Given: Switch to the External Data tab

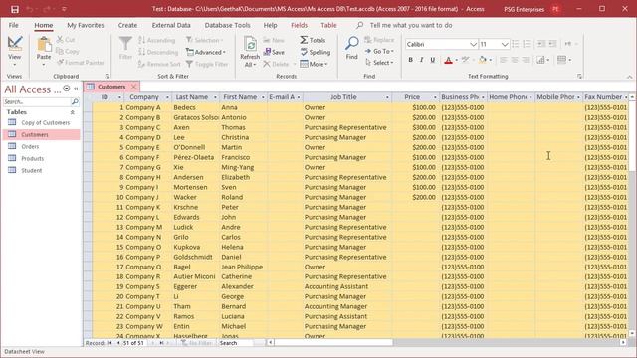Looking at the screenshot, I should click(171, 25).
